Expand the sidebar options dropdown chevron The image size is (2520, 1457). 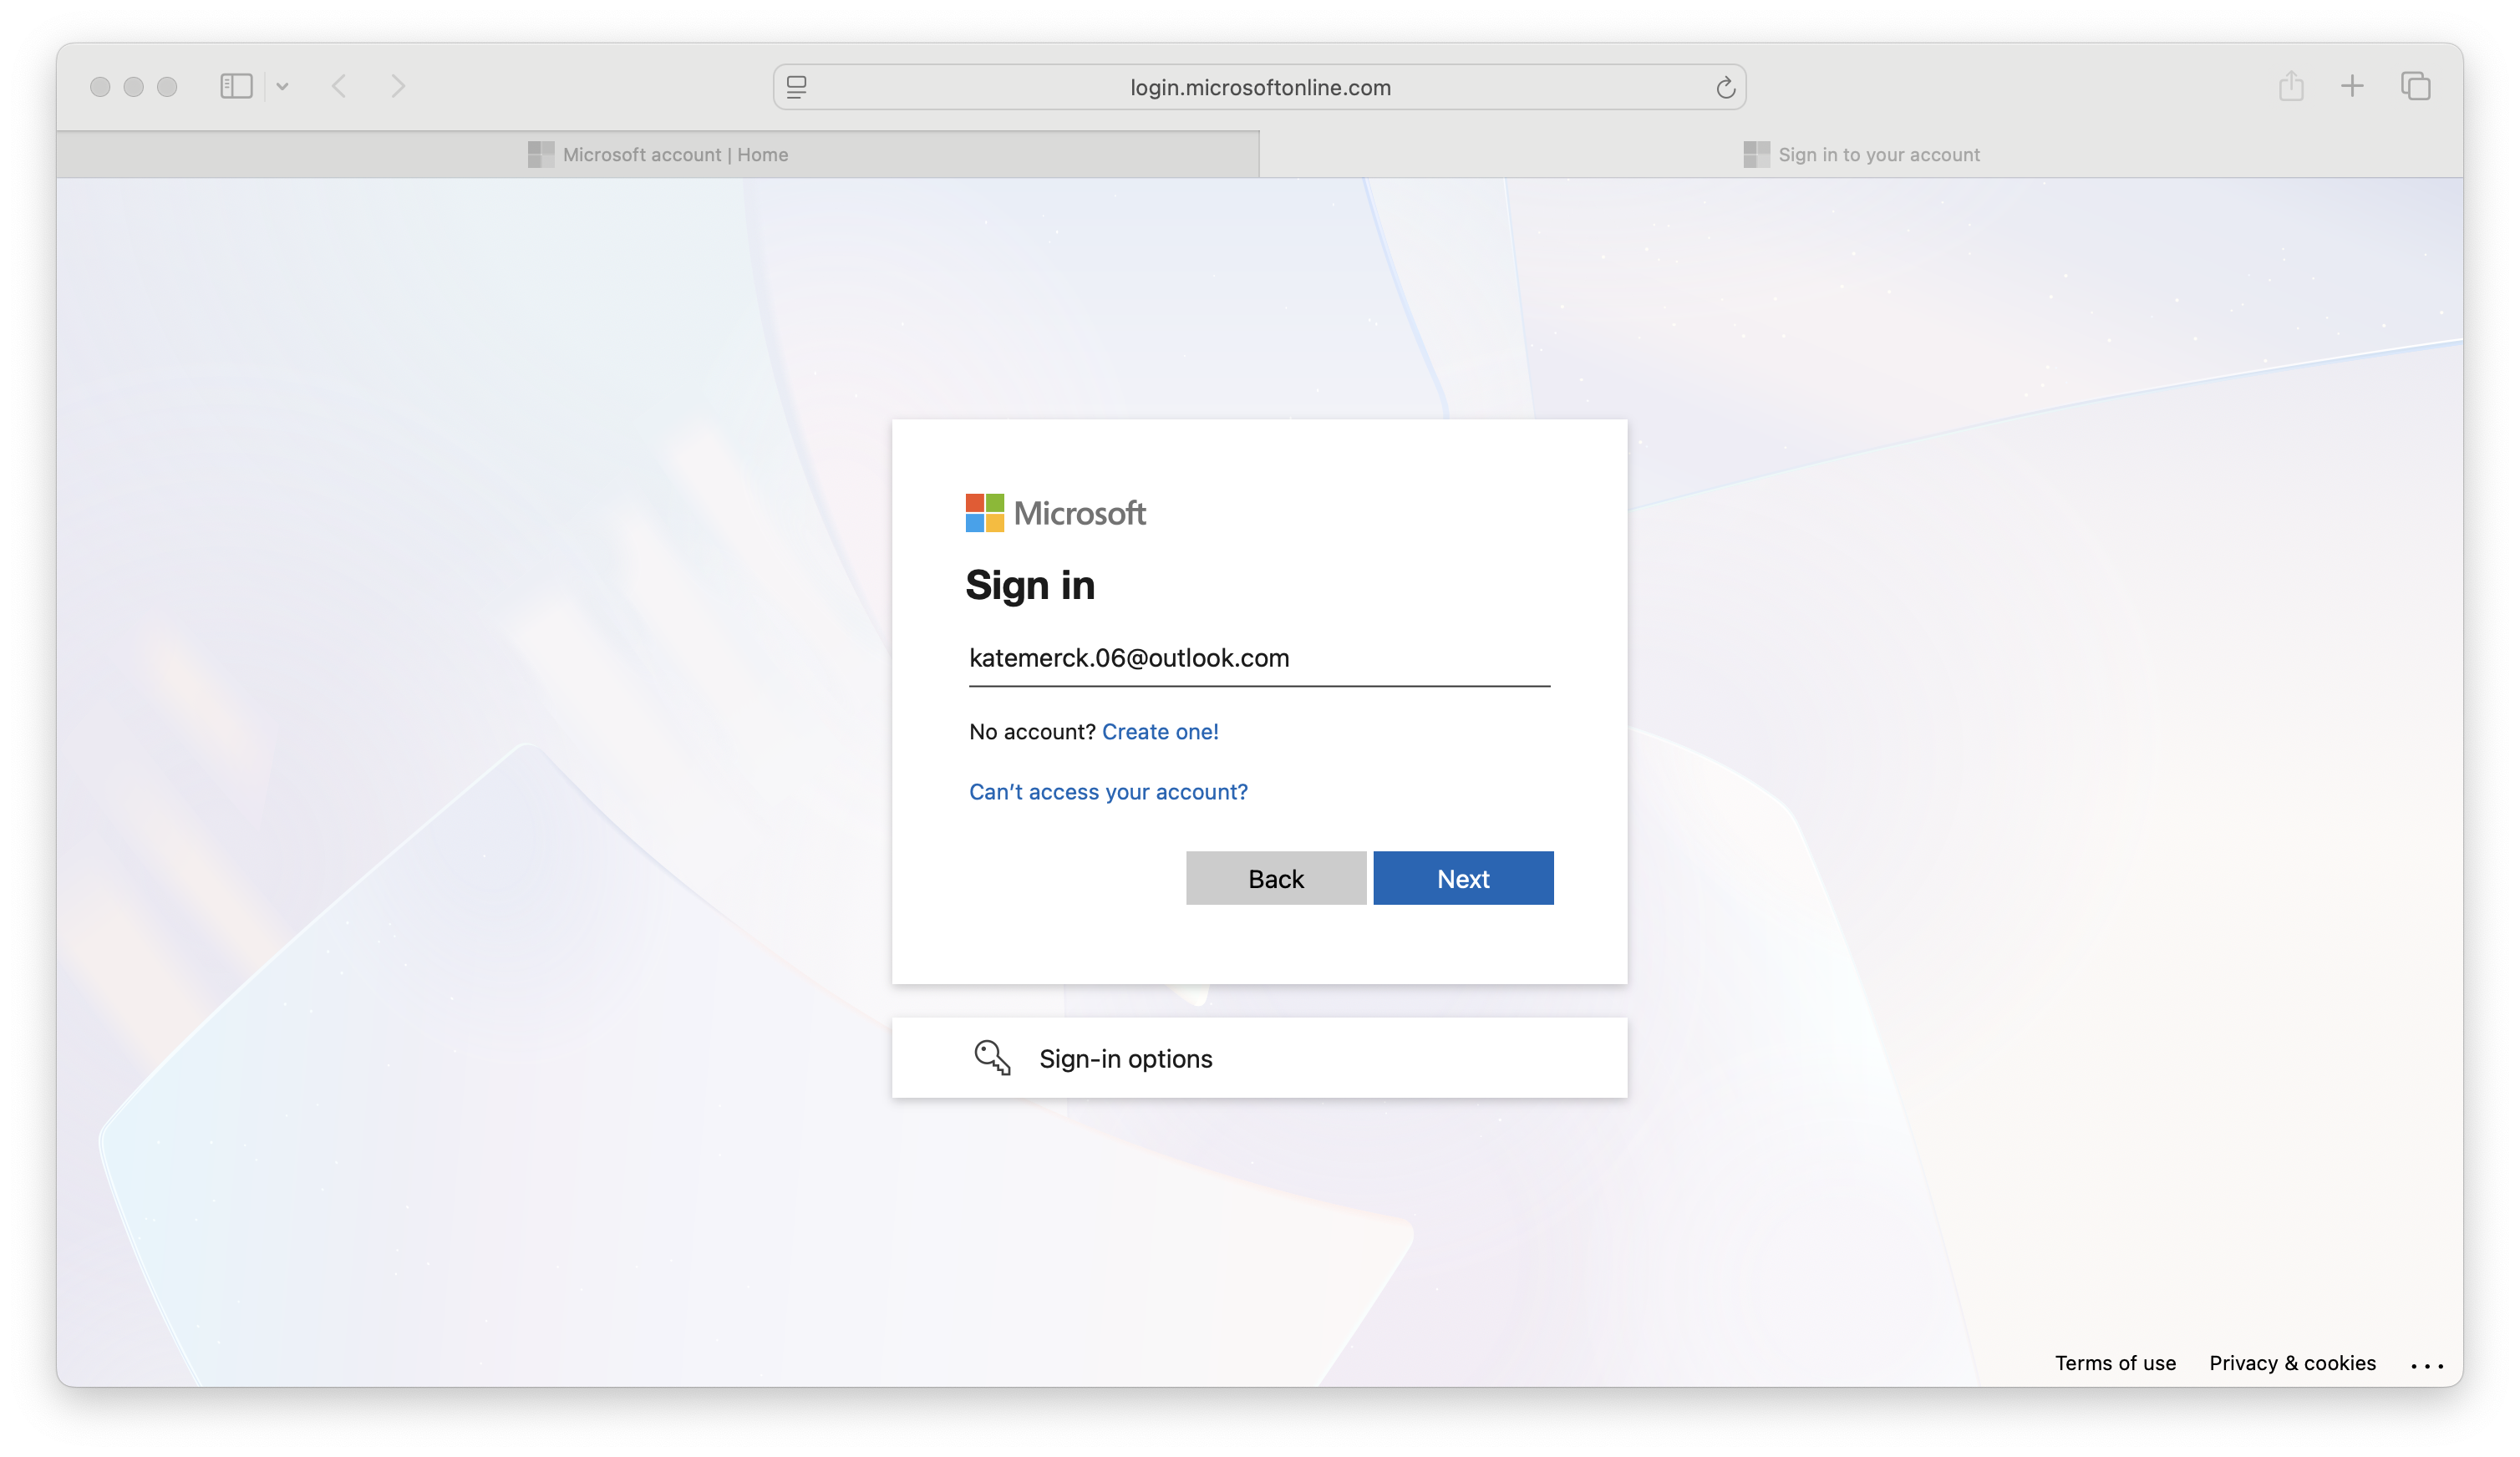click(283, 87)
